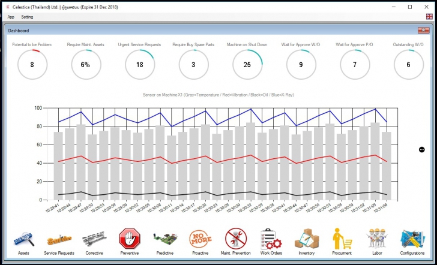Click the 'Require Maint. Assets' label

pyautogui.click(x=86, y=44)
